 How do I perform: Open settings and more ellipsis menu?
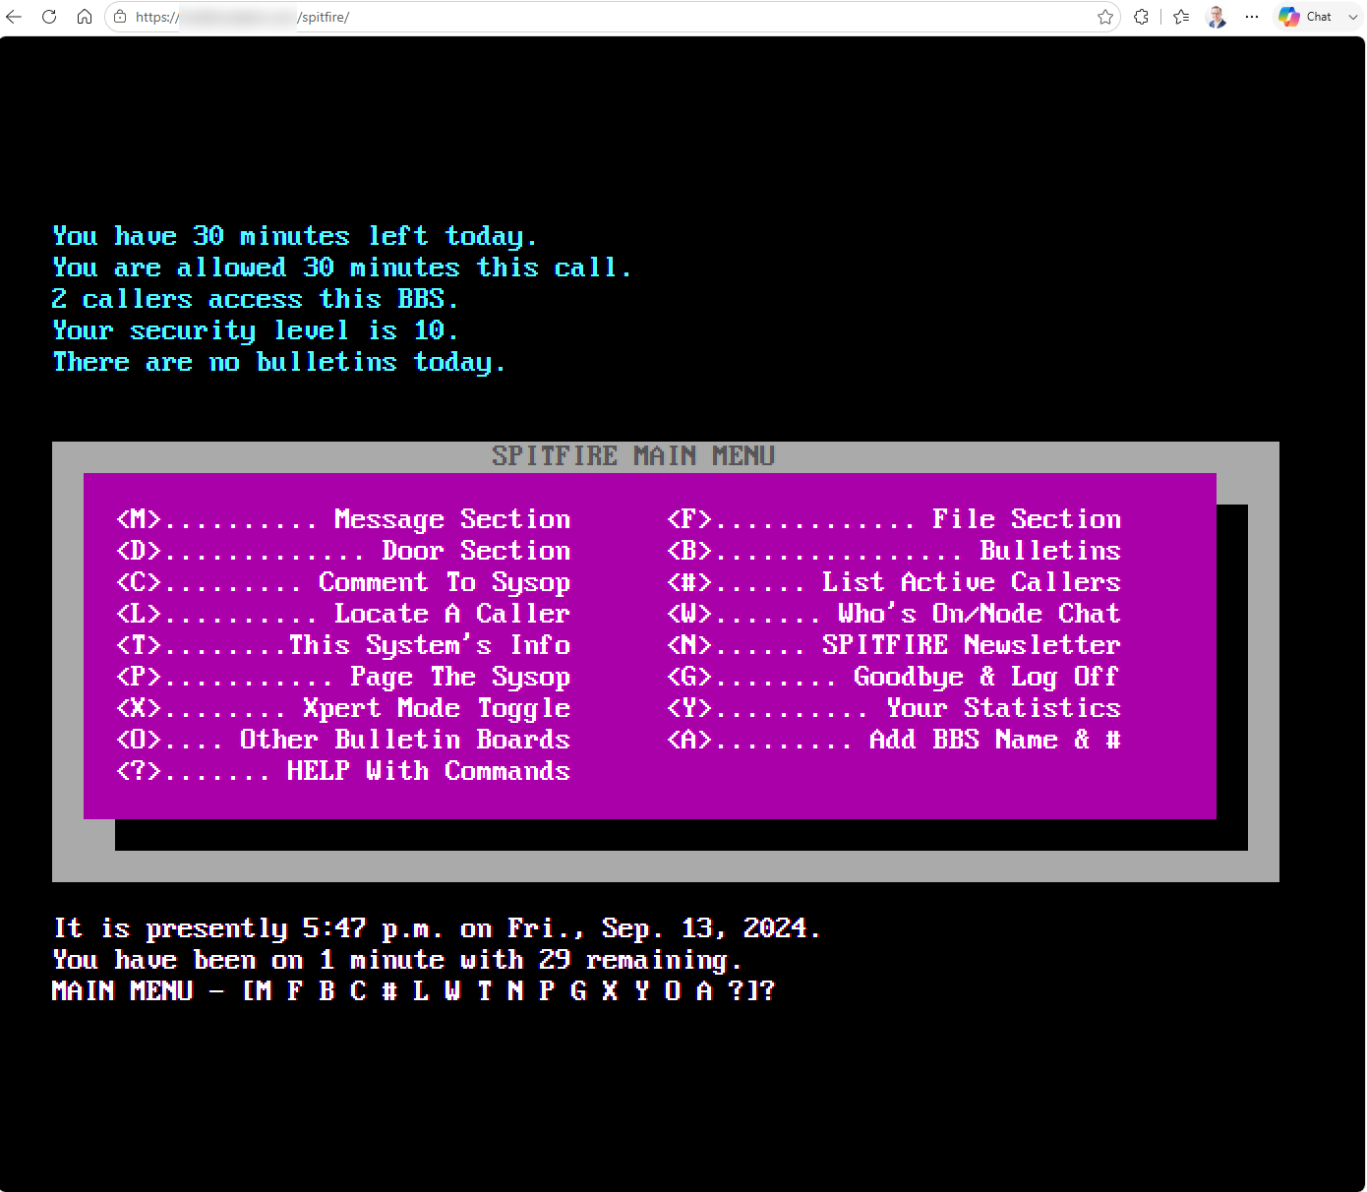1251,17
